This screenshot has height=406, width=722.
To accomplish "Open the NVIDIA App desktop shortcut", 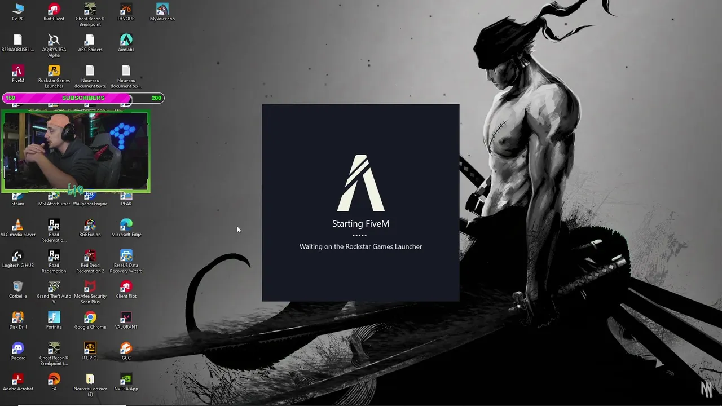I will [x=126, y=382].
